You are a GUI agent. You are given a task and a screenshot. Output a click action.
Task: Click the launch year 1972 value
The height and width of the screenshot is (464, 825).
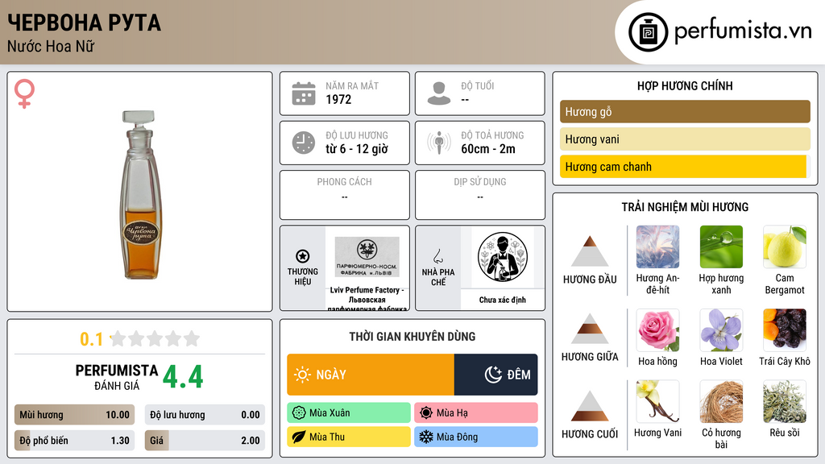[338, 99]
